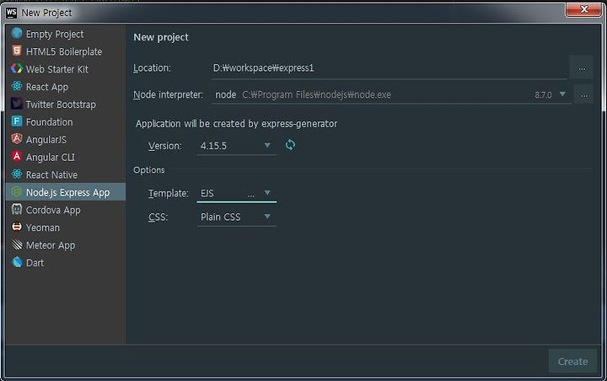Screen dimensions: 607x381
Task: Click the Node interpreter path field
Action: 391,94
